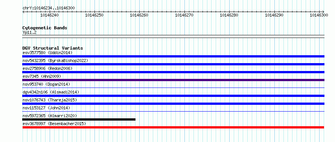Screen dimensions: 335x142
Task: Click the esv2758906 (Redon2006) label
Action: [x=47, y=68]
